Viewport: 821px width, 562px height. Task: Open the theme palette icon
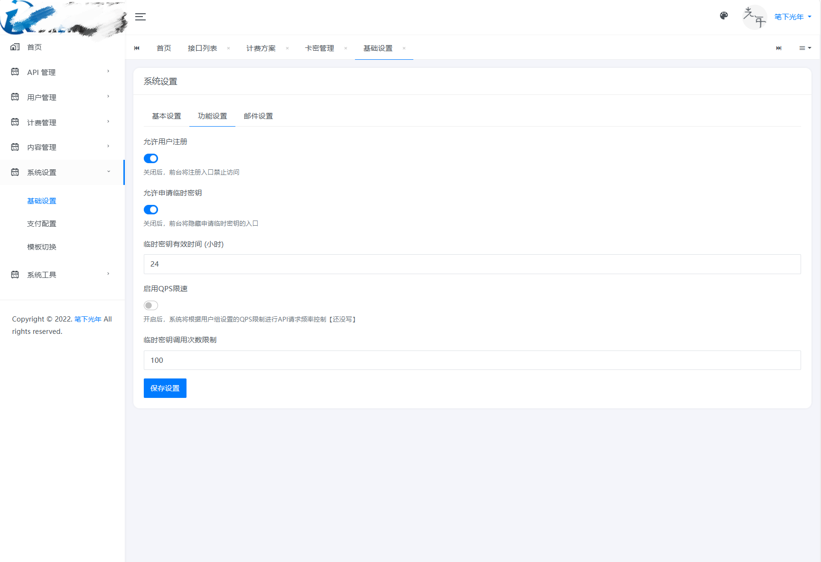(x=724, y=16)
